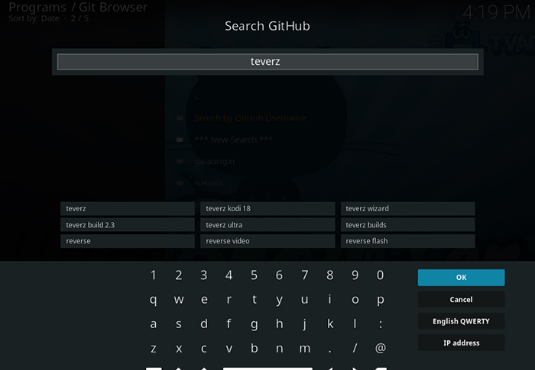Select the v key

coord(229,348)
